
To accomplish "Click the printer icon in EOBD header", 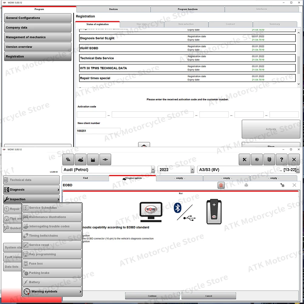I will coord(246,185).
